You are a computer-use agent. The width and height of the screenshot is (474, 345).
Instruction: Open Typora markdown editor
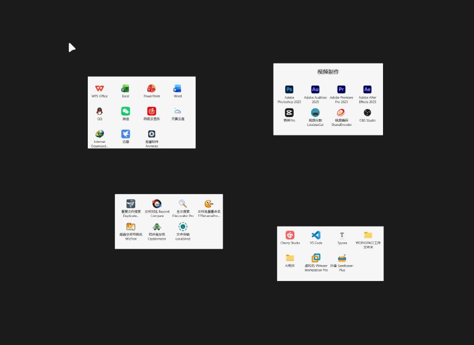(x=342, y=235)
